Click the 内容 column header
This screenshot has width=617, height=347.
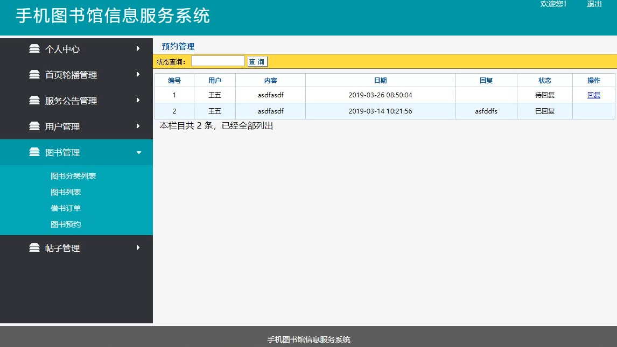coord(270,80)
